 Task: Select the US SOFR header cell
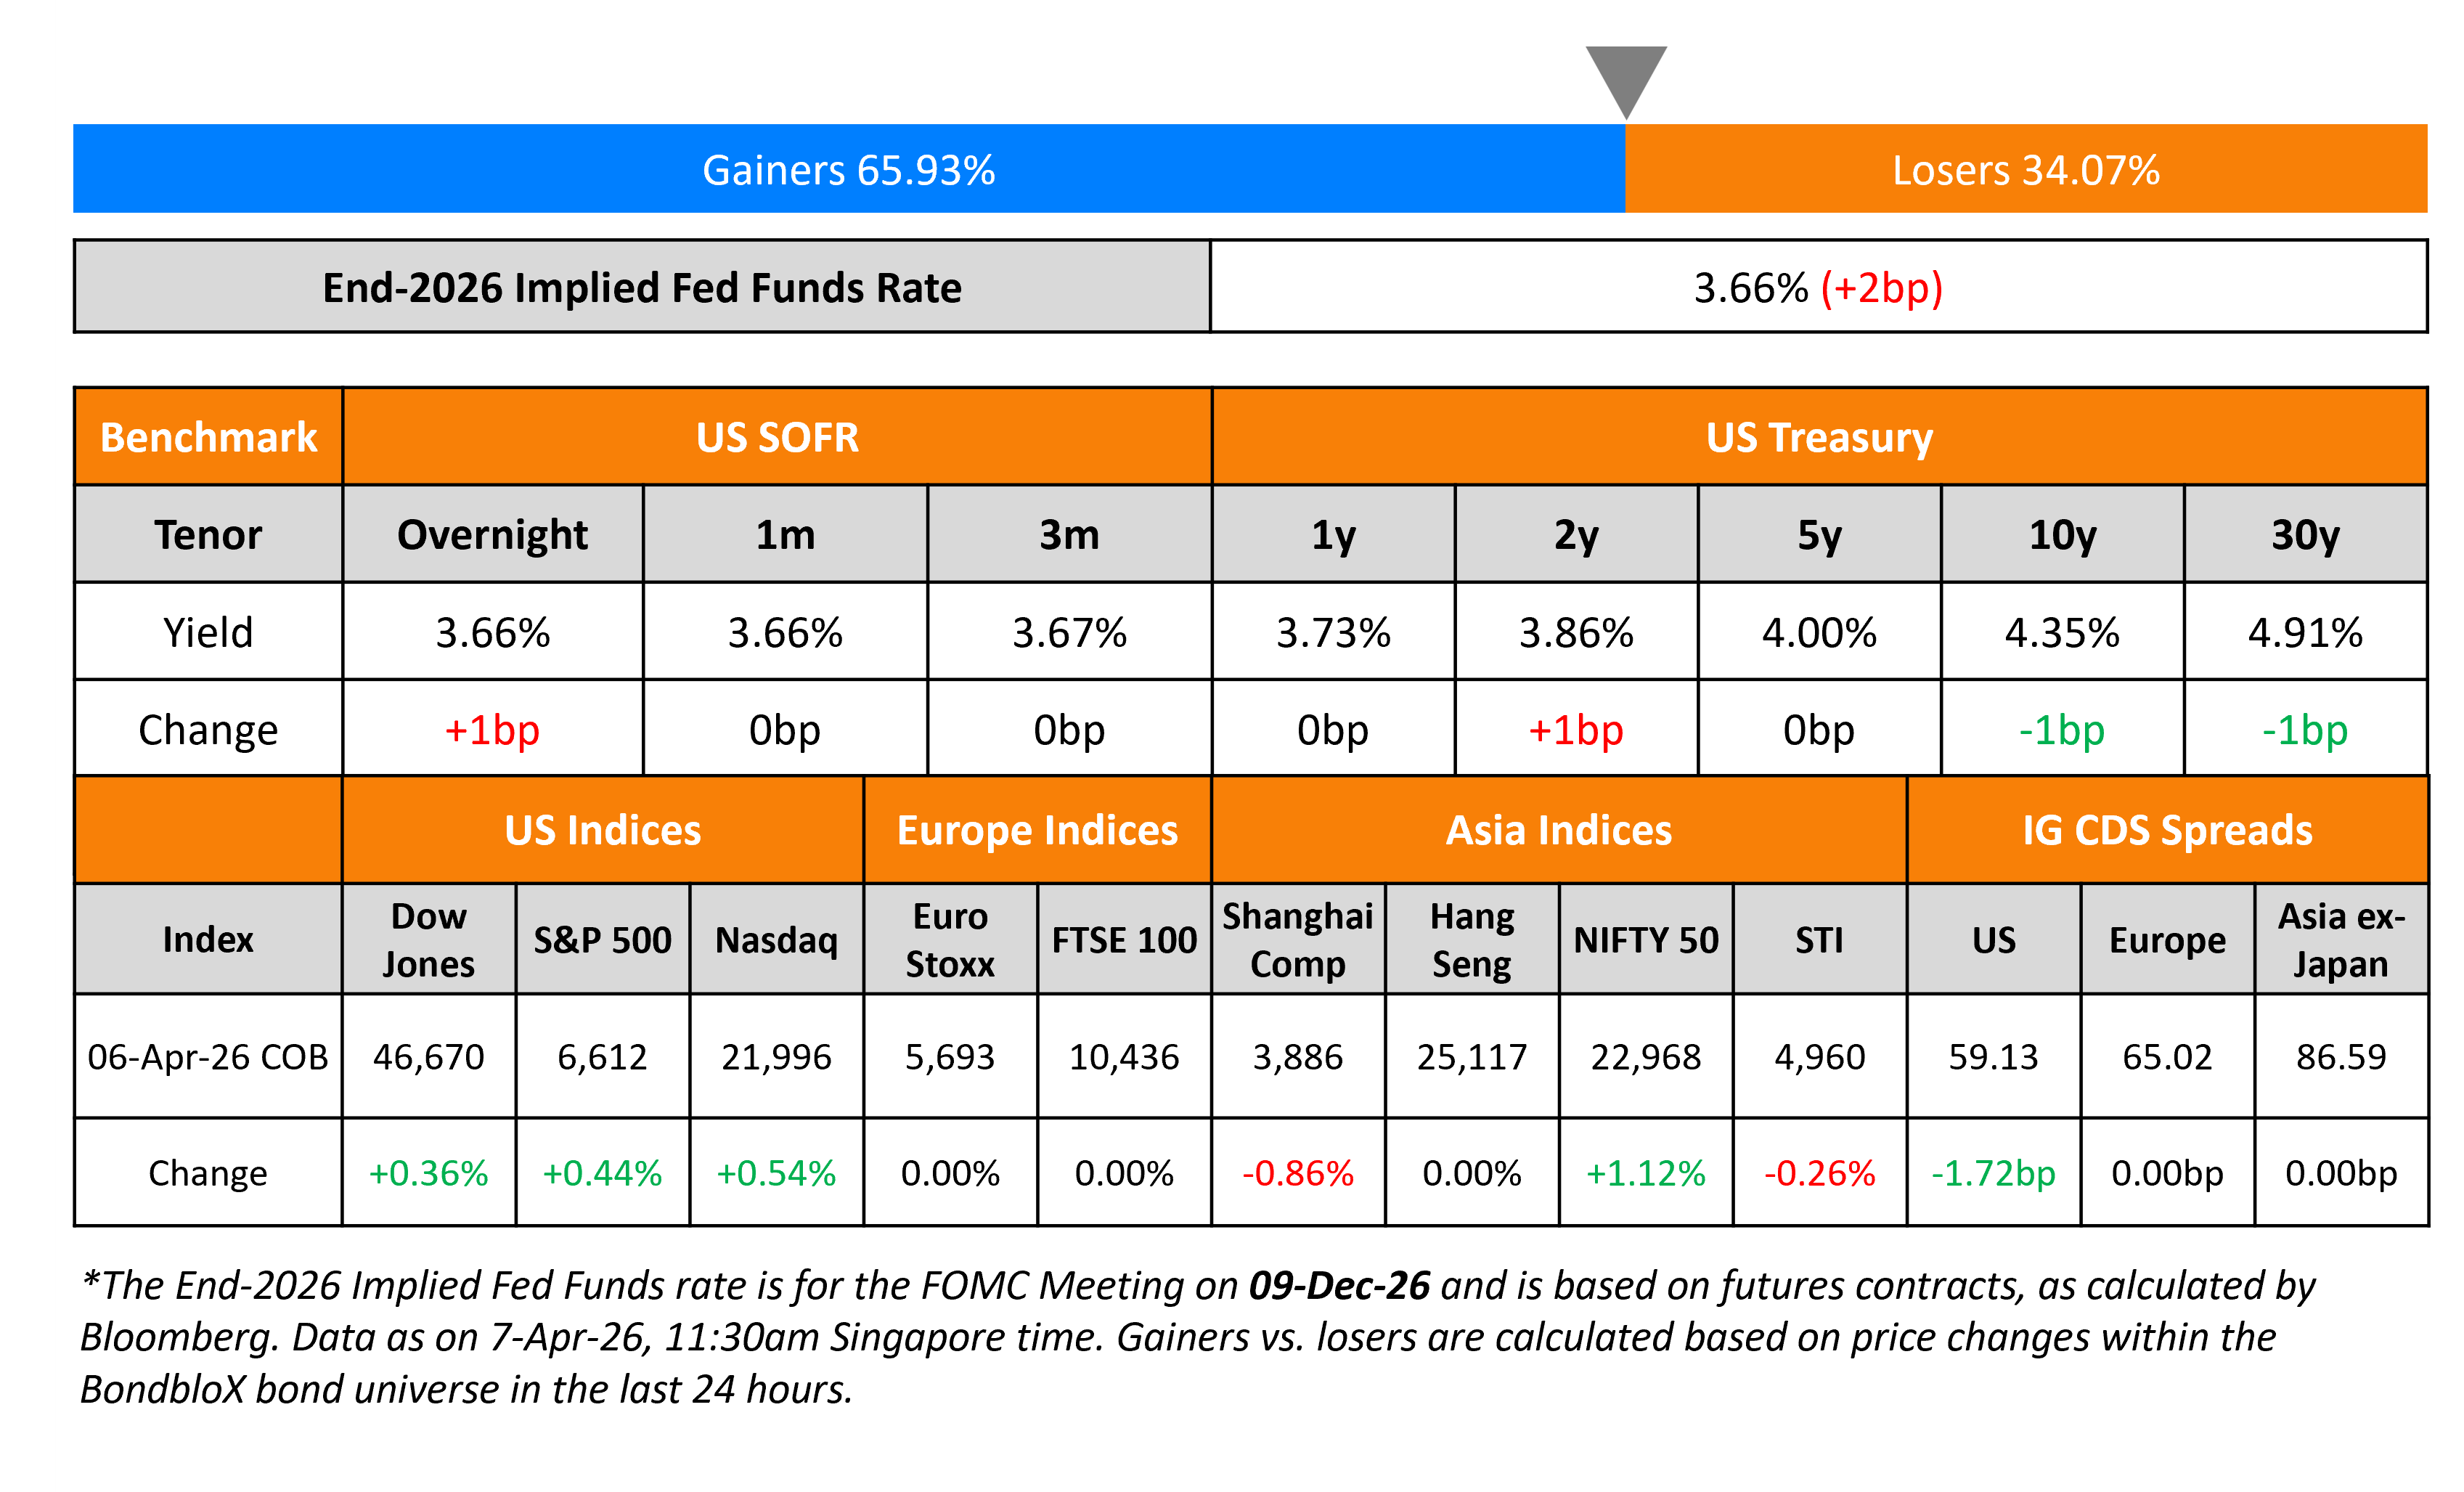click(777, 437)
